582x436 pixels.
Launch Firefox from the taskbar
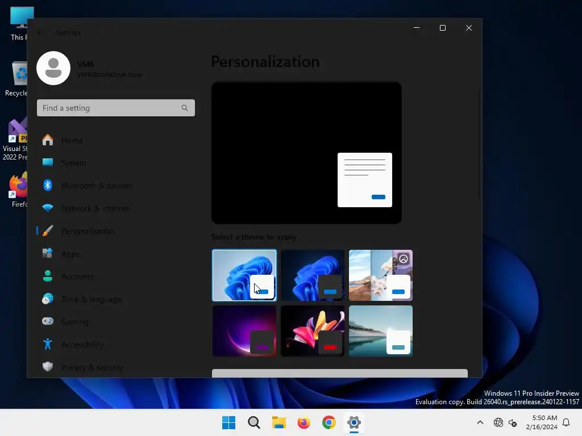(304, 422)
